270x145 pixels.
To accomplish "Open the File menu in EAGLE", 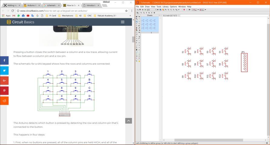I will [x=137, y=7].
